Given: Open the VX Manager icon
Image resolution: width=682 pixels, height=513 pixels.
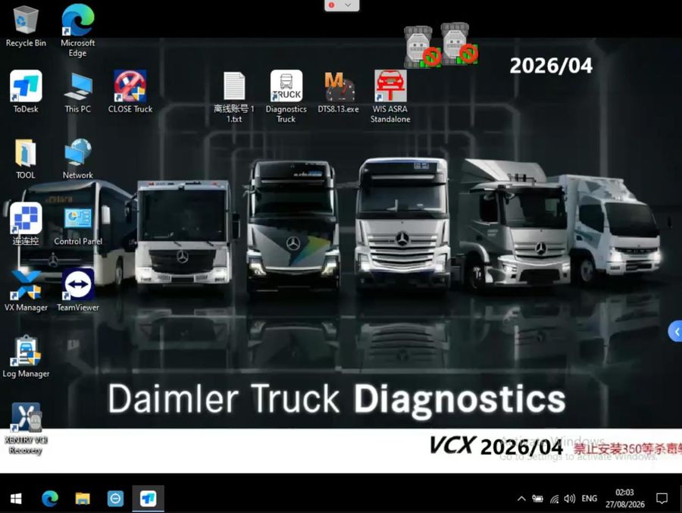Looking at the screenshot, I should pos(26,291).
